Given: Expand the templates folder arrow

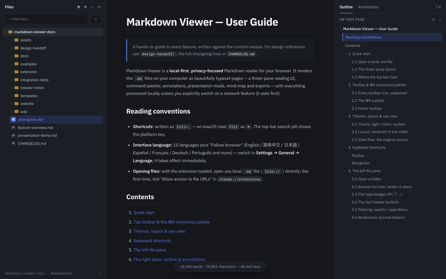Looking at the screenshot, I should coord(12,96).
